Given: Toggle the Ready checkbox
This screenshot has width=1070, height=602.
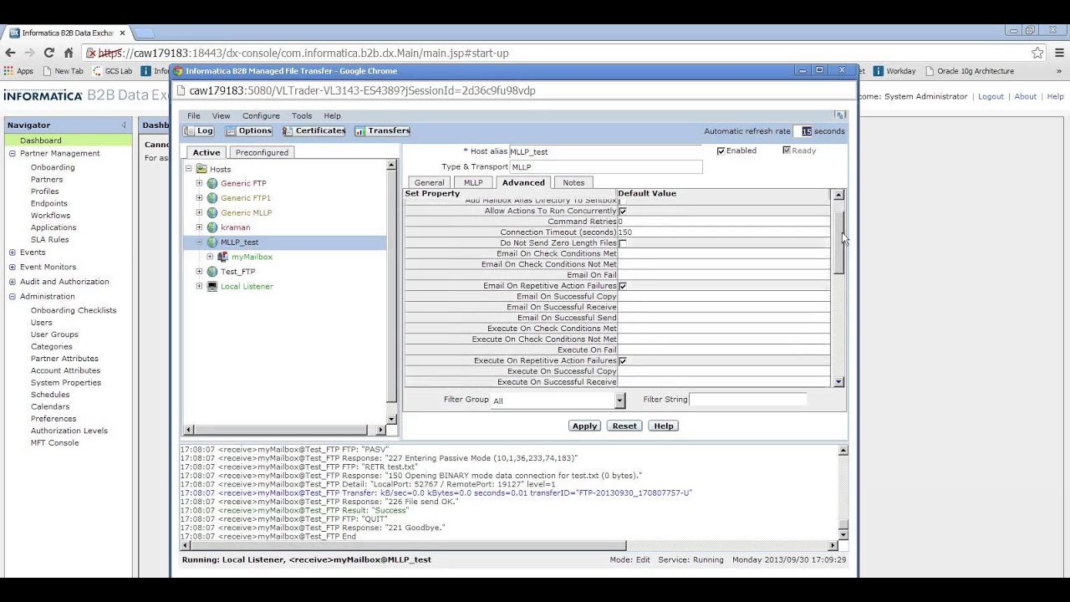Looking at the screenshot, I should click(x=786, y=150).
